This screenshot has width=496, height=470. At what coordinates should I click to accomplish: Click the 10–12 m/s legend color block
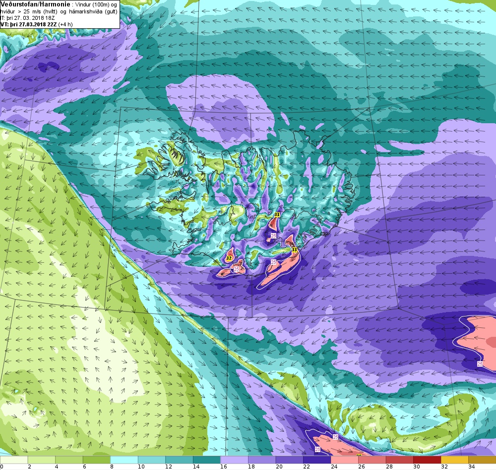tap(151, 460)
